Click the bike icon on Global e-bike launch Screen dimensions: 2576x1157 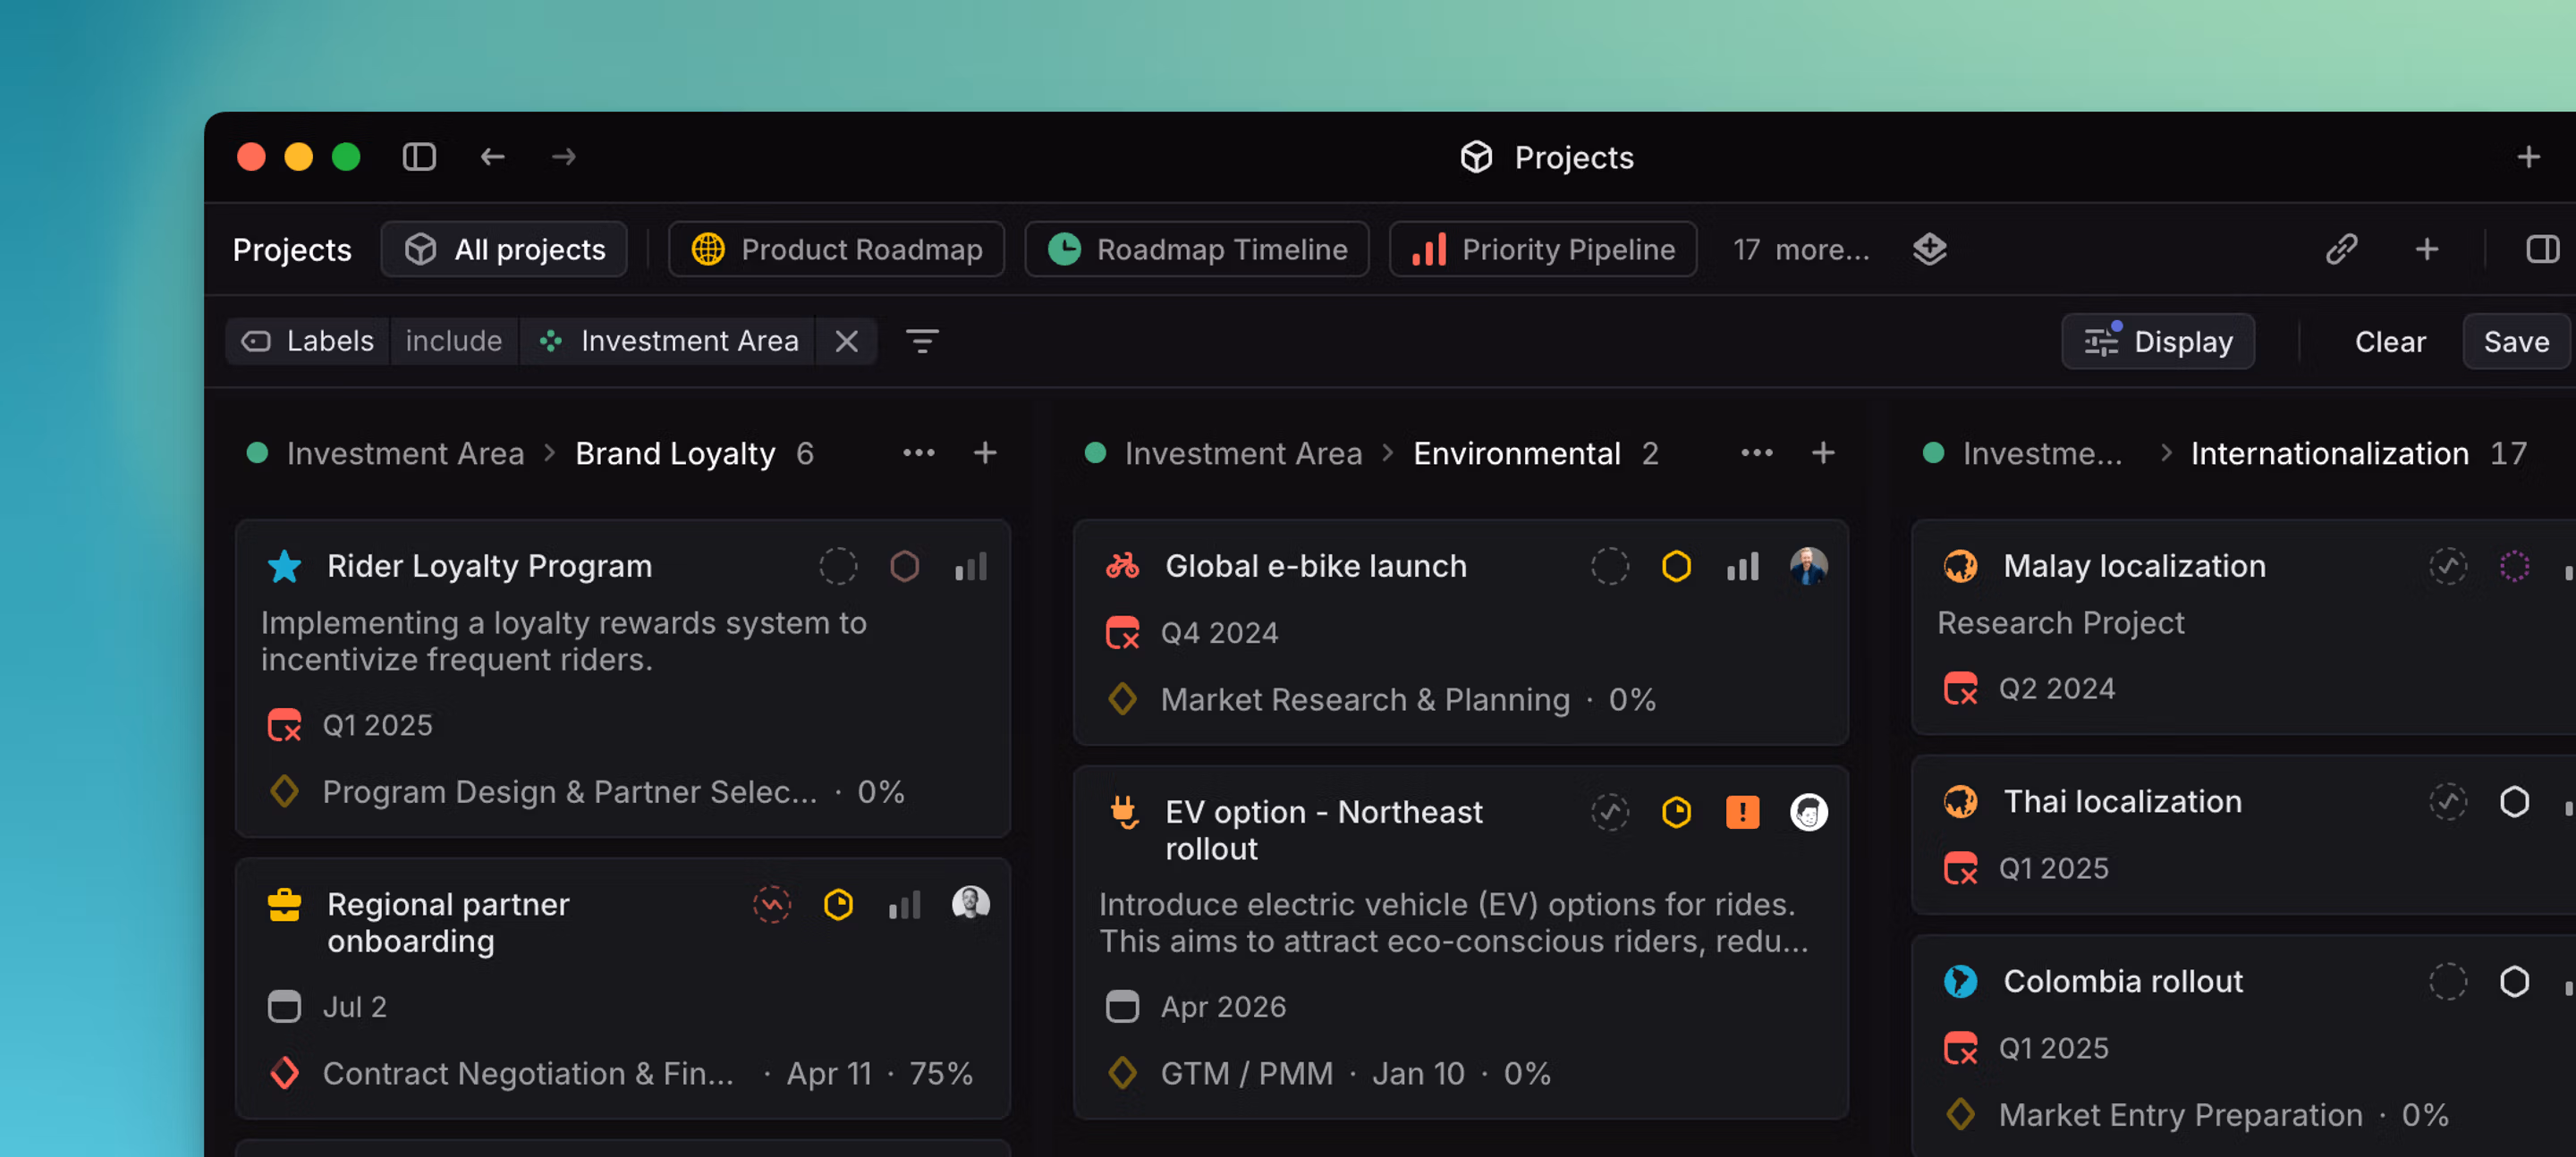tap(1123, 565)
